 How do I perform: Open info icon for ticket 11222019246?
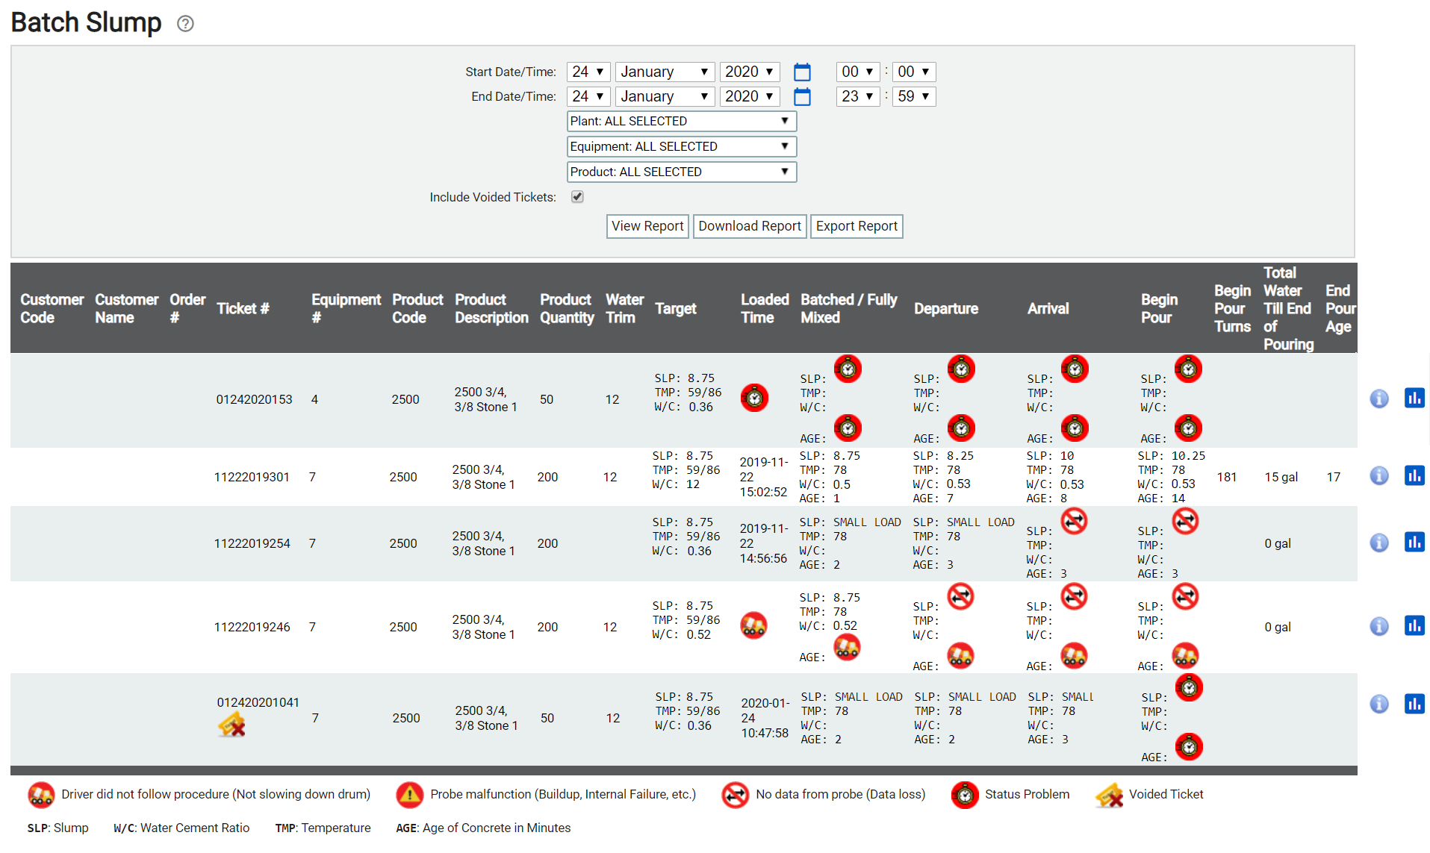point(1378,626)
